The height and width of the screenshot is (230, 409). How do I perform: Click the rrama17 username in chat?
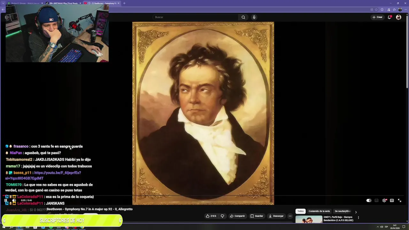click(x=13, y=166)
